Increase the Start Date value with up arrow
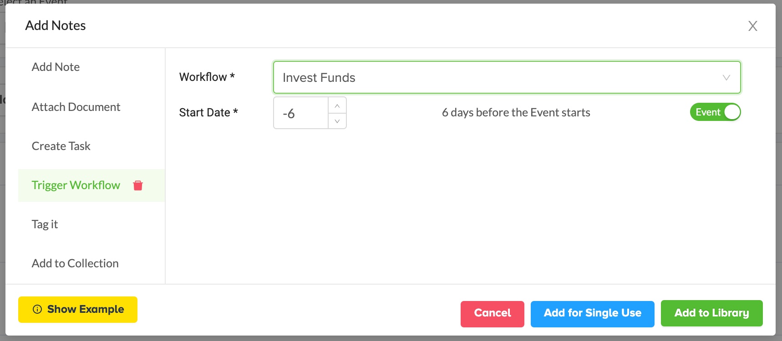This screenshot has height=341, width=782. [x=337, y=105]
